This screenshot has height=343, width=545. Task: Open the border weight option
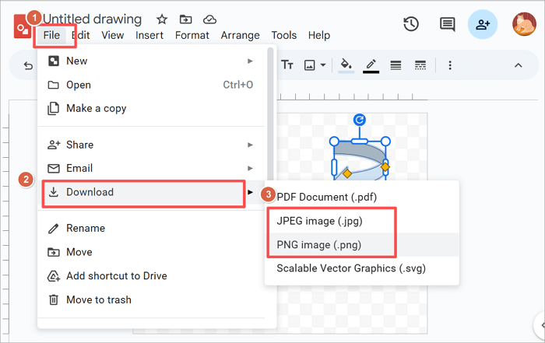pos(396,65)
